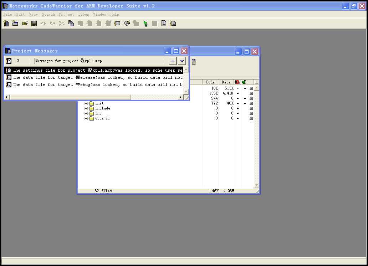Image resolution: width=368 pixels, height=266 pixels.
Task: Click the green arrow Debug toolbar icon
Action: coord(146,24)
